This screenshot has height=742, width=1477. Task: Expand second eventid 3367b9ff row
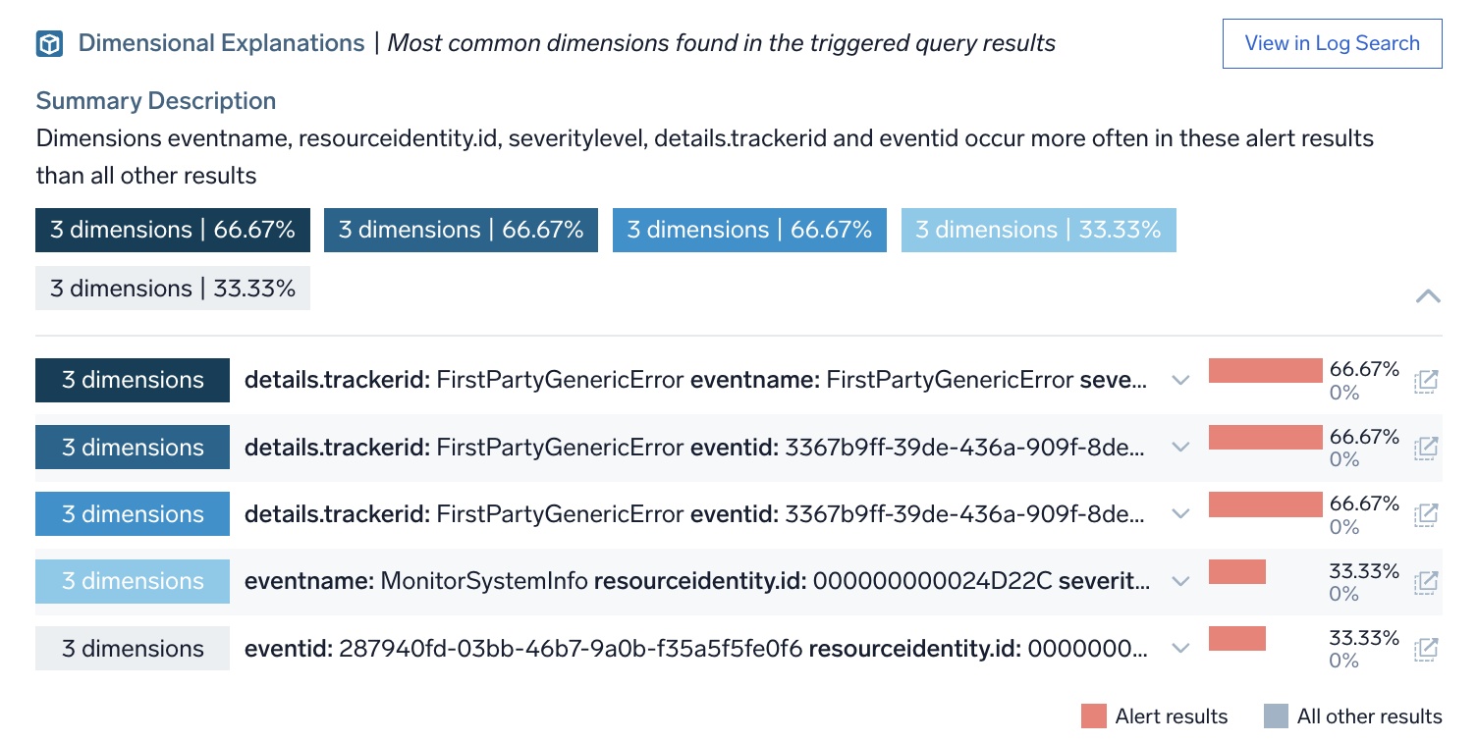1180,447
